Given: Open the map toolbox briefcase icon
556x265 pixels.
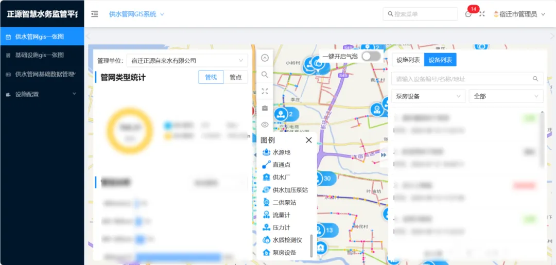Looking at the screenshot, I should tap(265, 108).
